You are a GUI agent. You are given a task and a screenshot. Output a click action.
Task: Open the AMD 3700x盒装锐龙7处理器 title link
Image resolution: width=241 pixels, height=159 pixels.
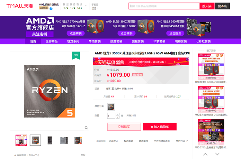point(211,147)
